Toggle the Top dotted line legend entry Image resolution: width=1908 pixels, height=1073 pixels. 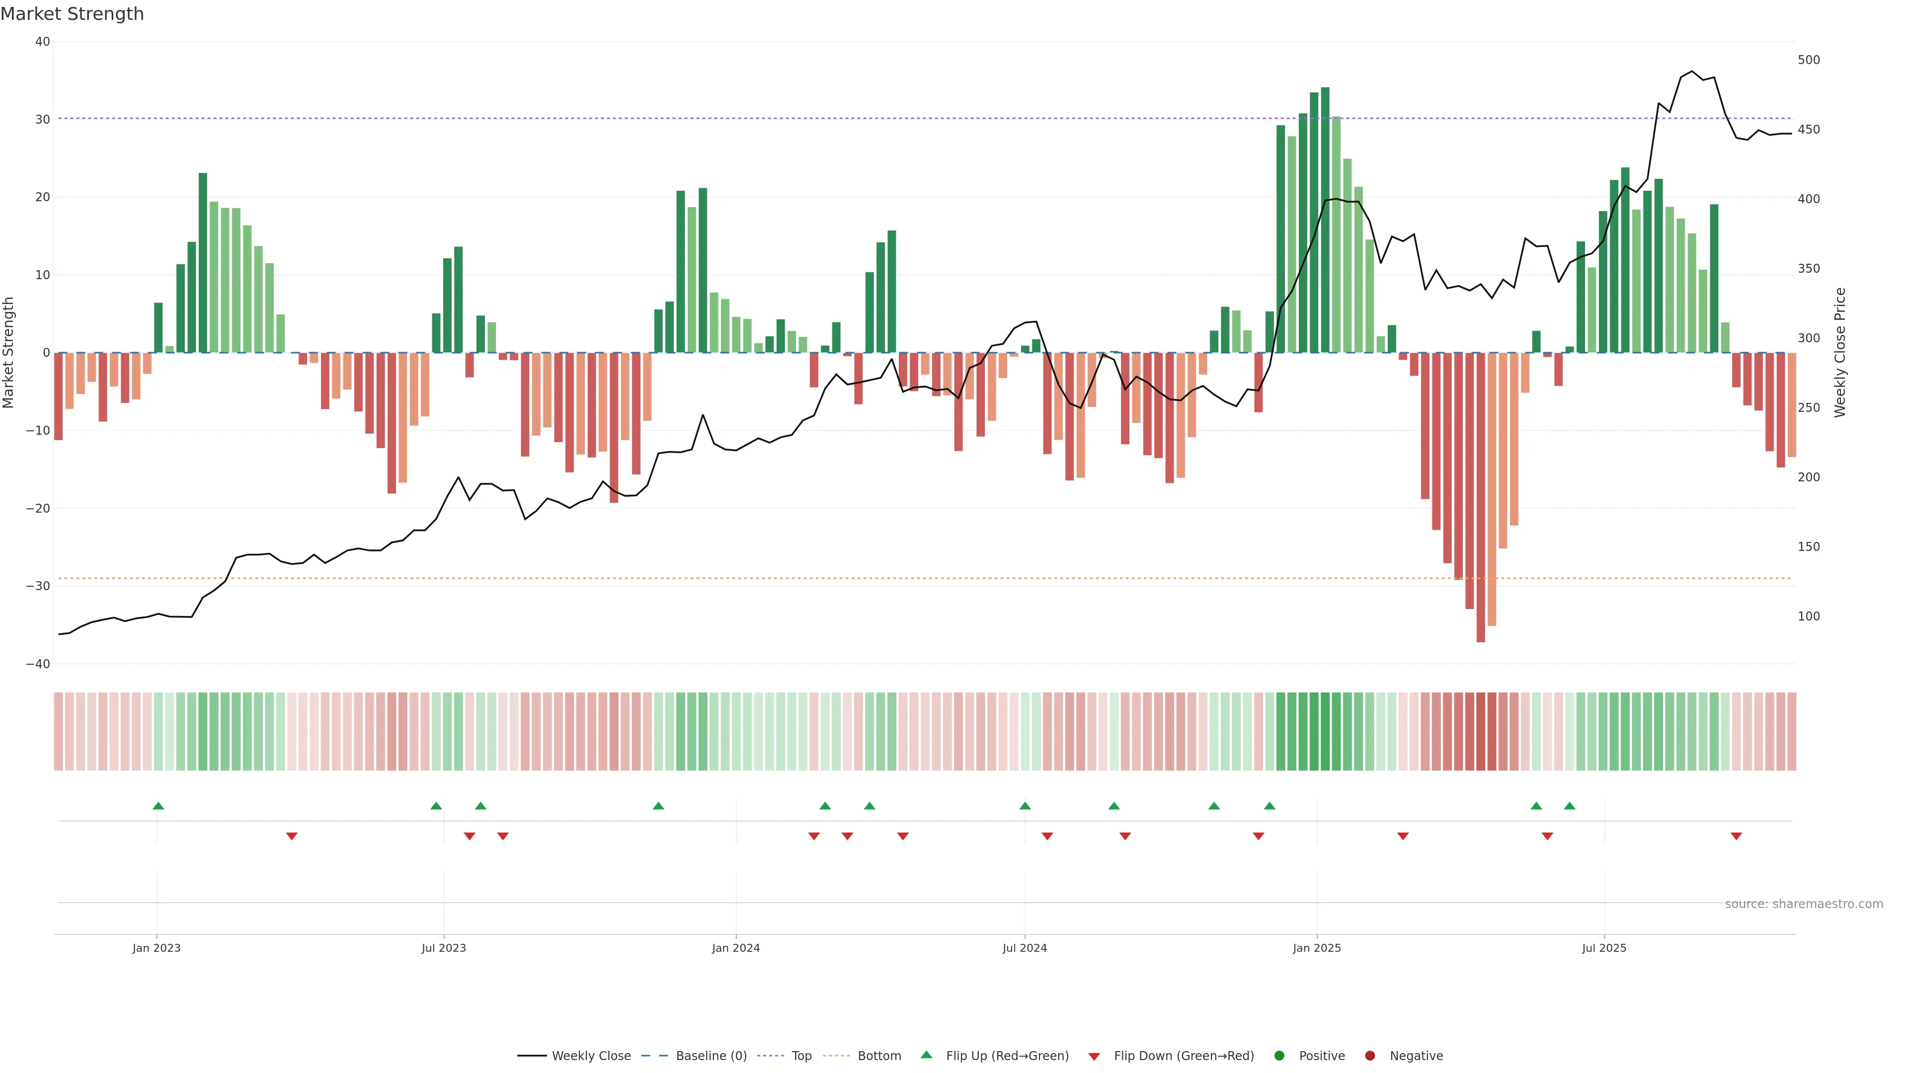801,1056
